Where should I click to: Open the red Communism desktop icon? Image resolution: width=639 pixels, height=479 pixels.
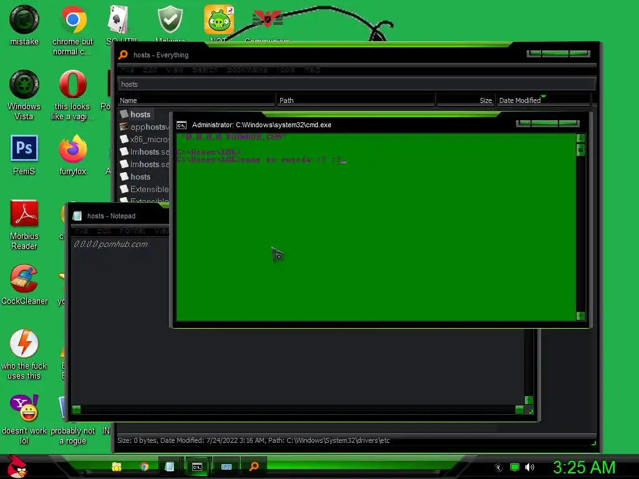(267, 19)
